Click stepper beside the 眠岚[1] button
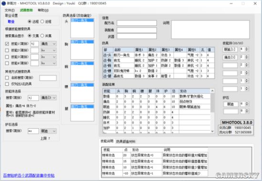The image size is (262, 181). [x=247, y=50]
